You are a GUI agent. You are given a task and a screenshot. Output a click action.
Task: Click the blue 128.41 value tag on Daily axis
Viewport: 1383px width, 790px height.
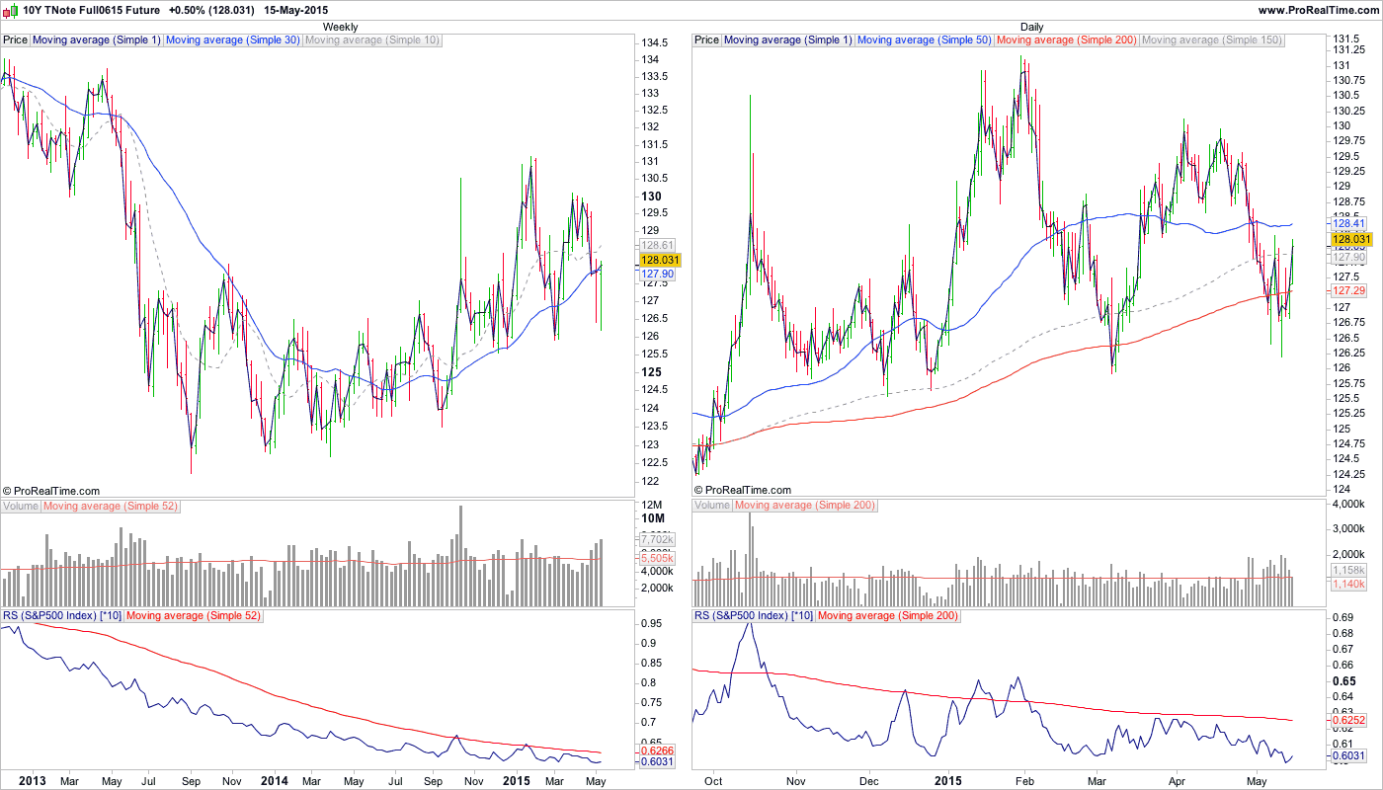(x=1348, y=224)
